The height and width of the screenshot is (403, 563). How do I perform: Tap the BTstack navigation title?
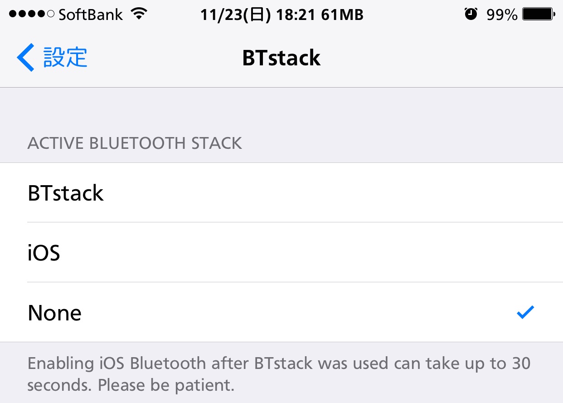(281, 58)
